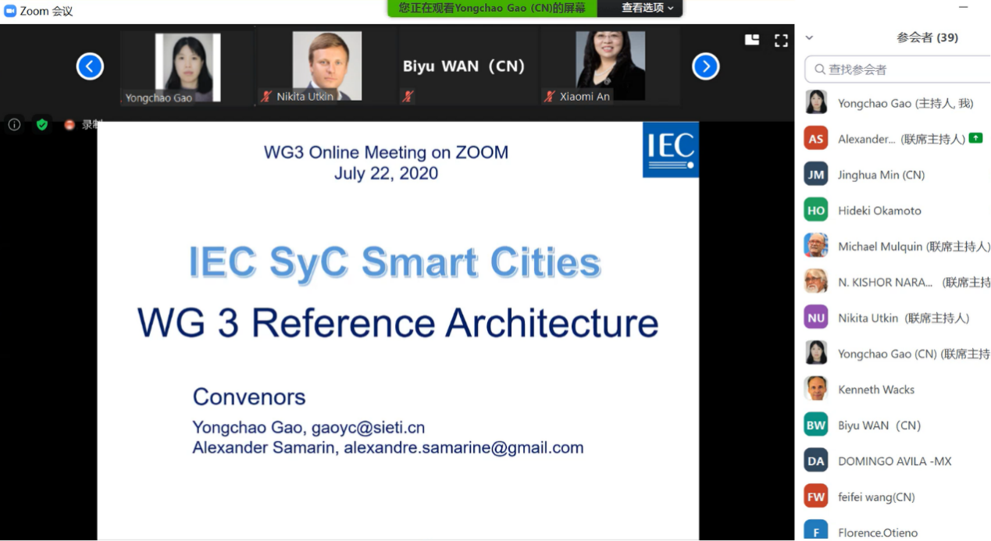Click the green encryption shield icon

pos(42,124)
